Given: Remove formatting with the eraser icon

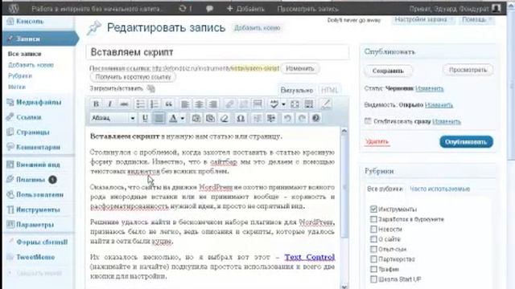Looking at the screenshot, I should 225,118.
